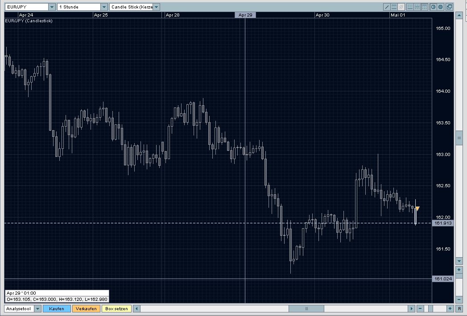Click the Apr 24 date label

[26, 15]
